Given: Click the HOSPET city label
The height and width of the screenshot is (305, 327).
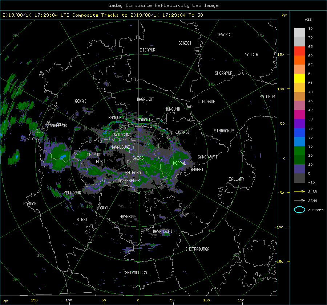Looking at the screenshot, I should pos(197,170).
